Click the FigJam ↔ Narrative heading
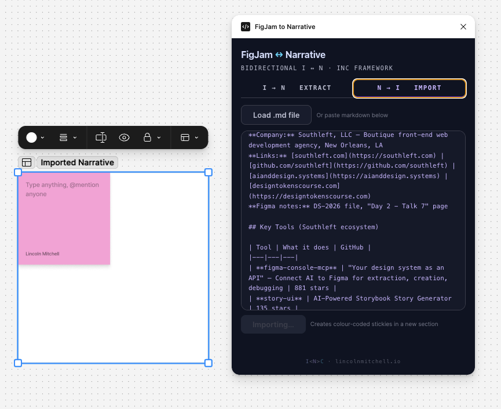 tap(283, 55)
